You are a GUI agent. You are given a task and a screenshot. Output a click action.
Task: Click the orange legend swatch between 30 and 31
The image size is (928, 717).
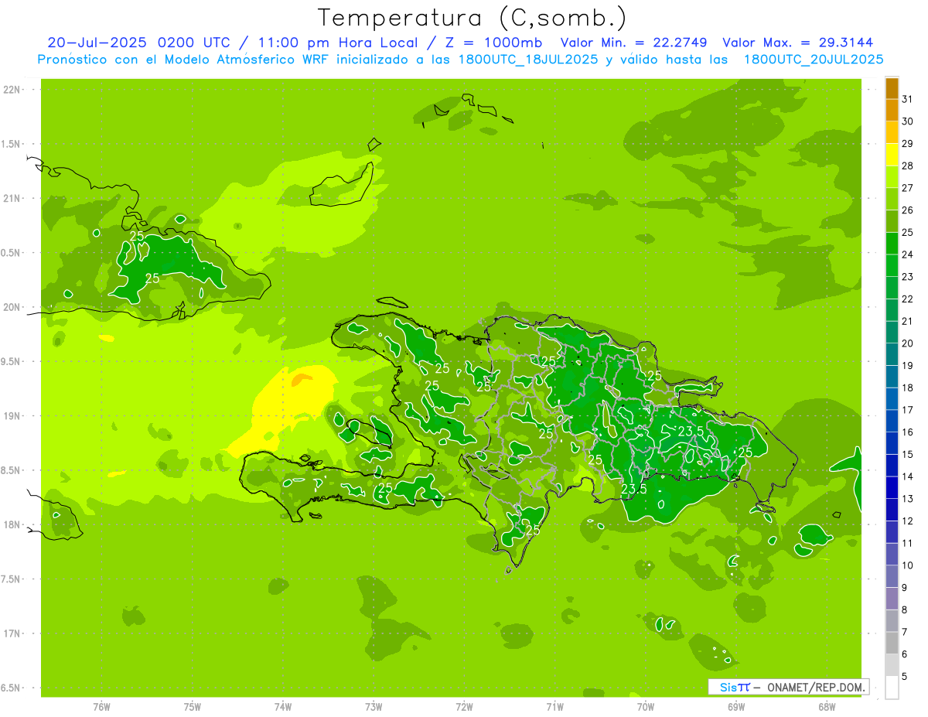(x=892, y=110)
